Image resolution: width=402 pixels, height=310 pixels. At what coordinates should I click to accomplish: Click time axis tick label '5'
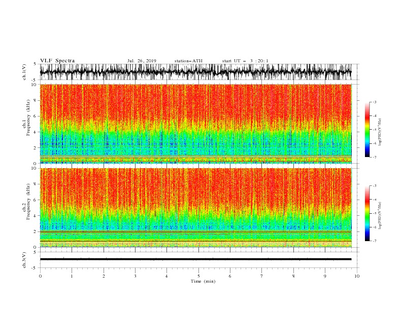pos(198,276)
